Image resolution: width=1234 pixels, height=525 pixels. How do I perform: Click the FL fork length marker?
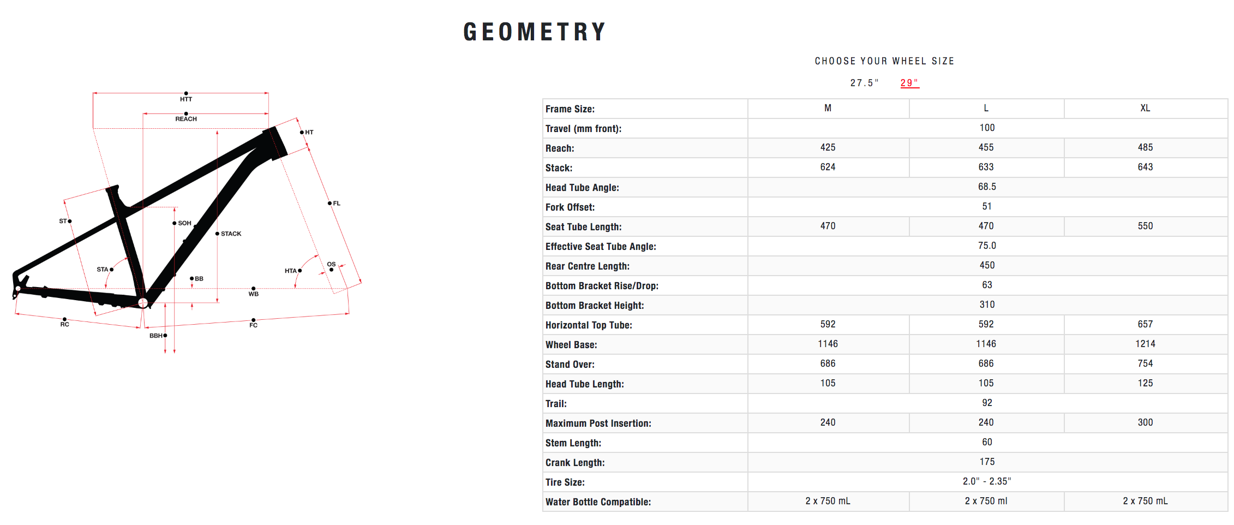tap(330, 204)
